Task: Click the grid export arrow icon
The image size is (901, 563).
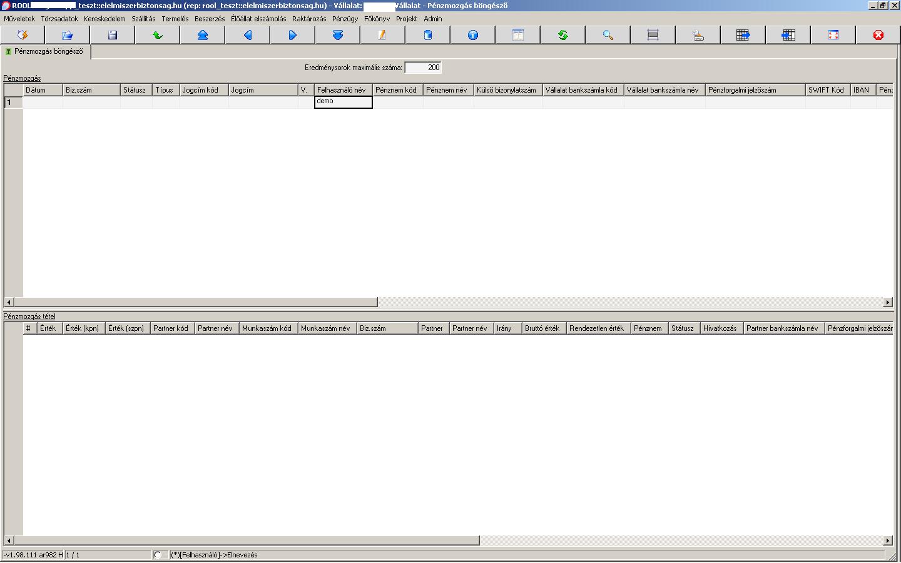Action: pyautogui.click(x=743, y=35)
